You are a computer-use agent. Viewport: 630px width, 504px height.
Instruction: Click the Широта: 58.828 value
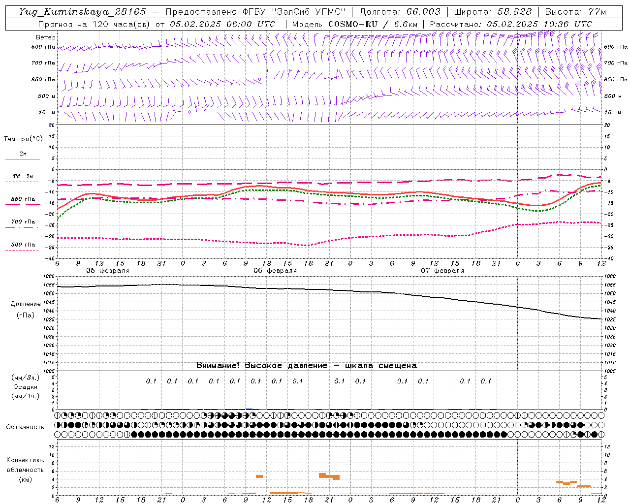(493, 12)
